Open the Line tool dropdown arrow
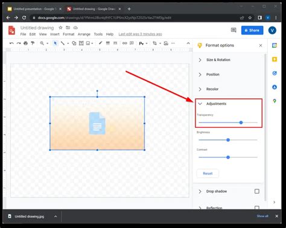Viewport: 286px width, 228px height. pyautogui.click(x=68, y=43)
